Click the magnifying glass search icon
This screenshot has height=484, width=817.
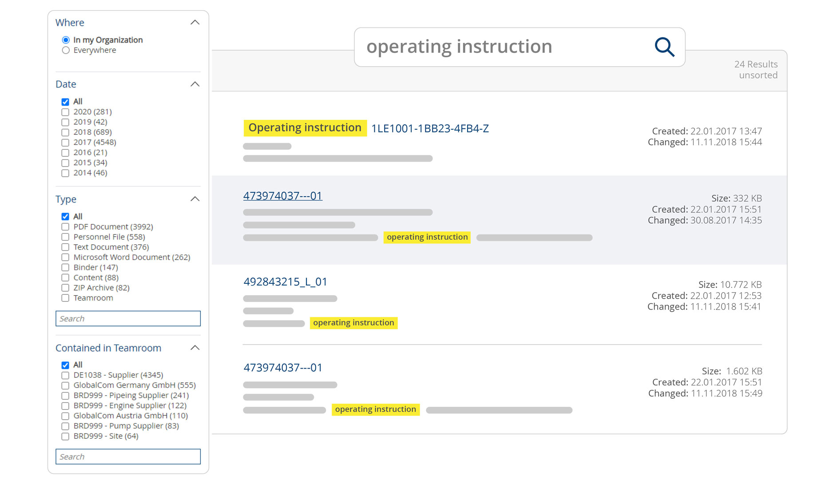click(x=664, y=47)
